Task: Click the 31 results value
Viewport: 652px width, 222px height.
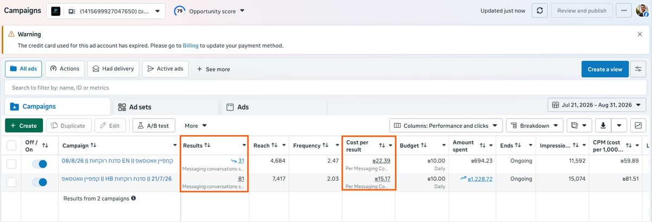Action: 241,161
